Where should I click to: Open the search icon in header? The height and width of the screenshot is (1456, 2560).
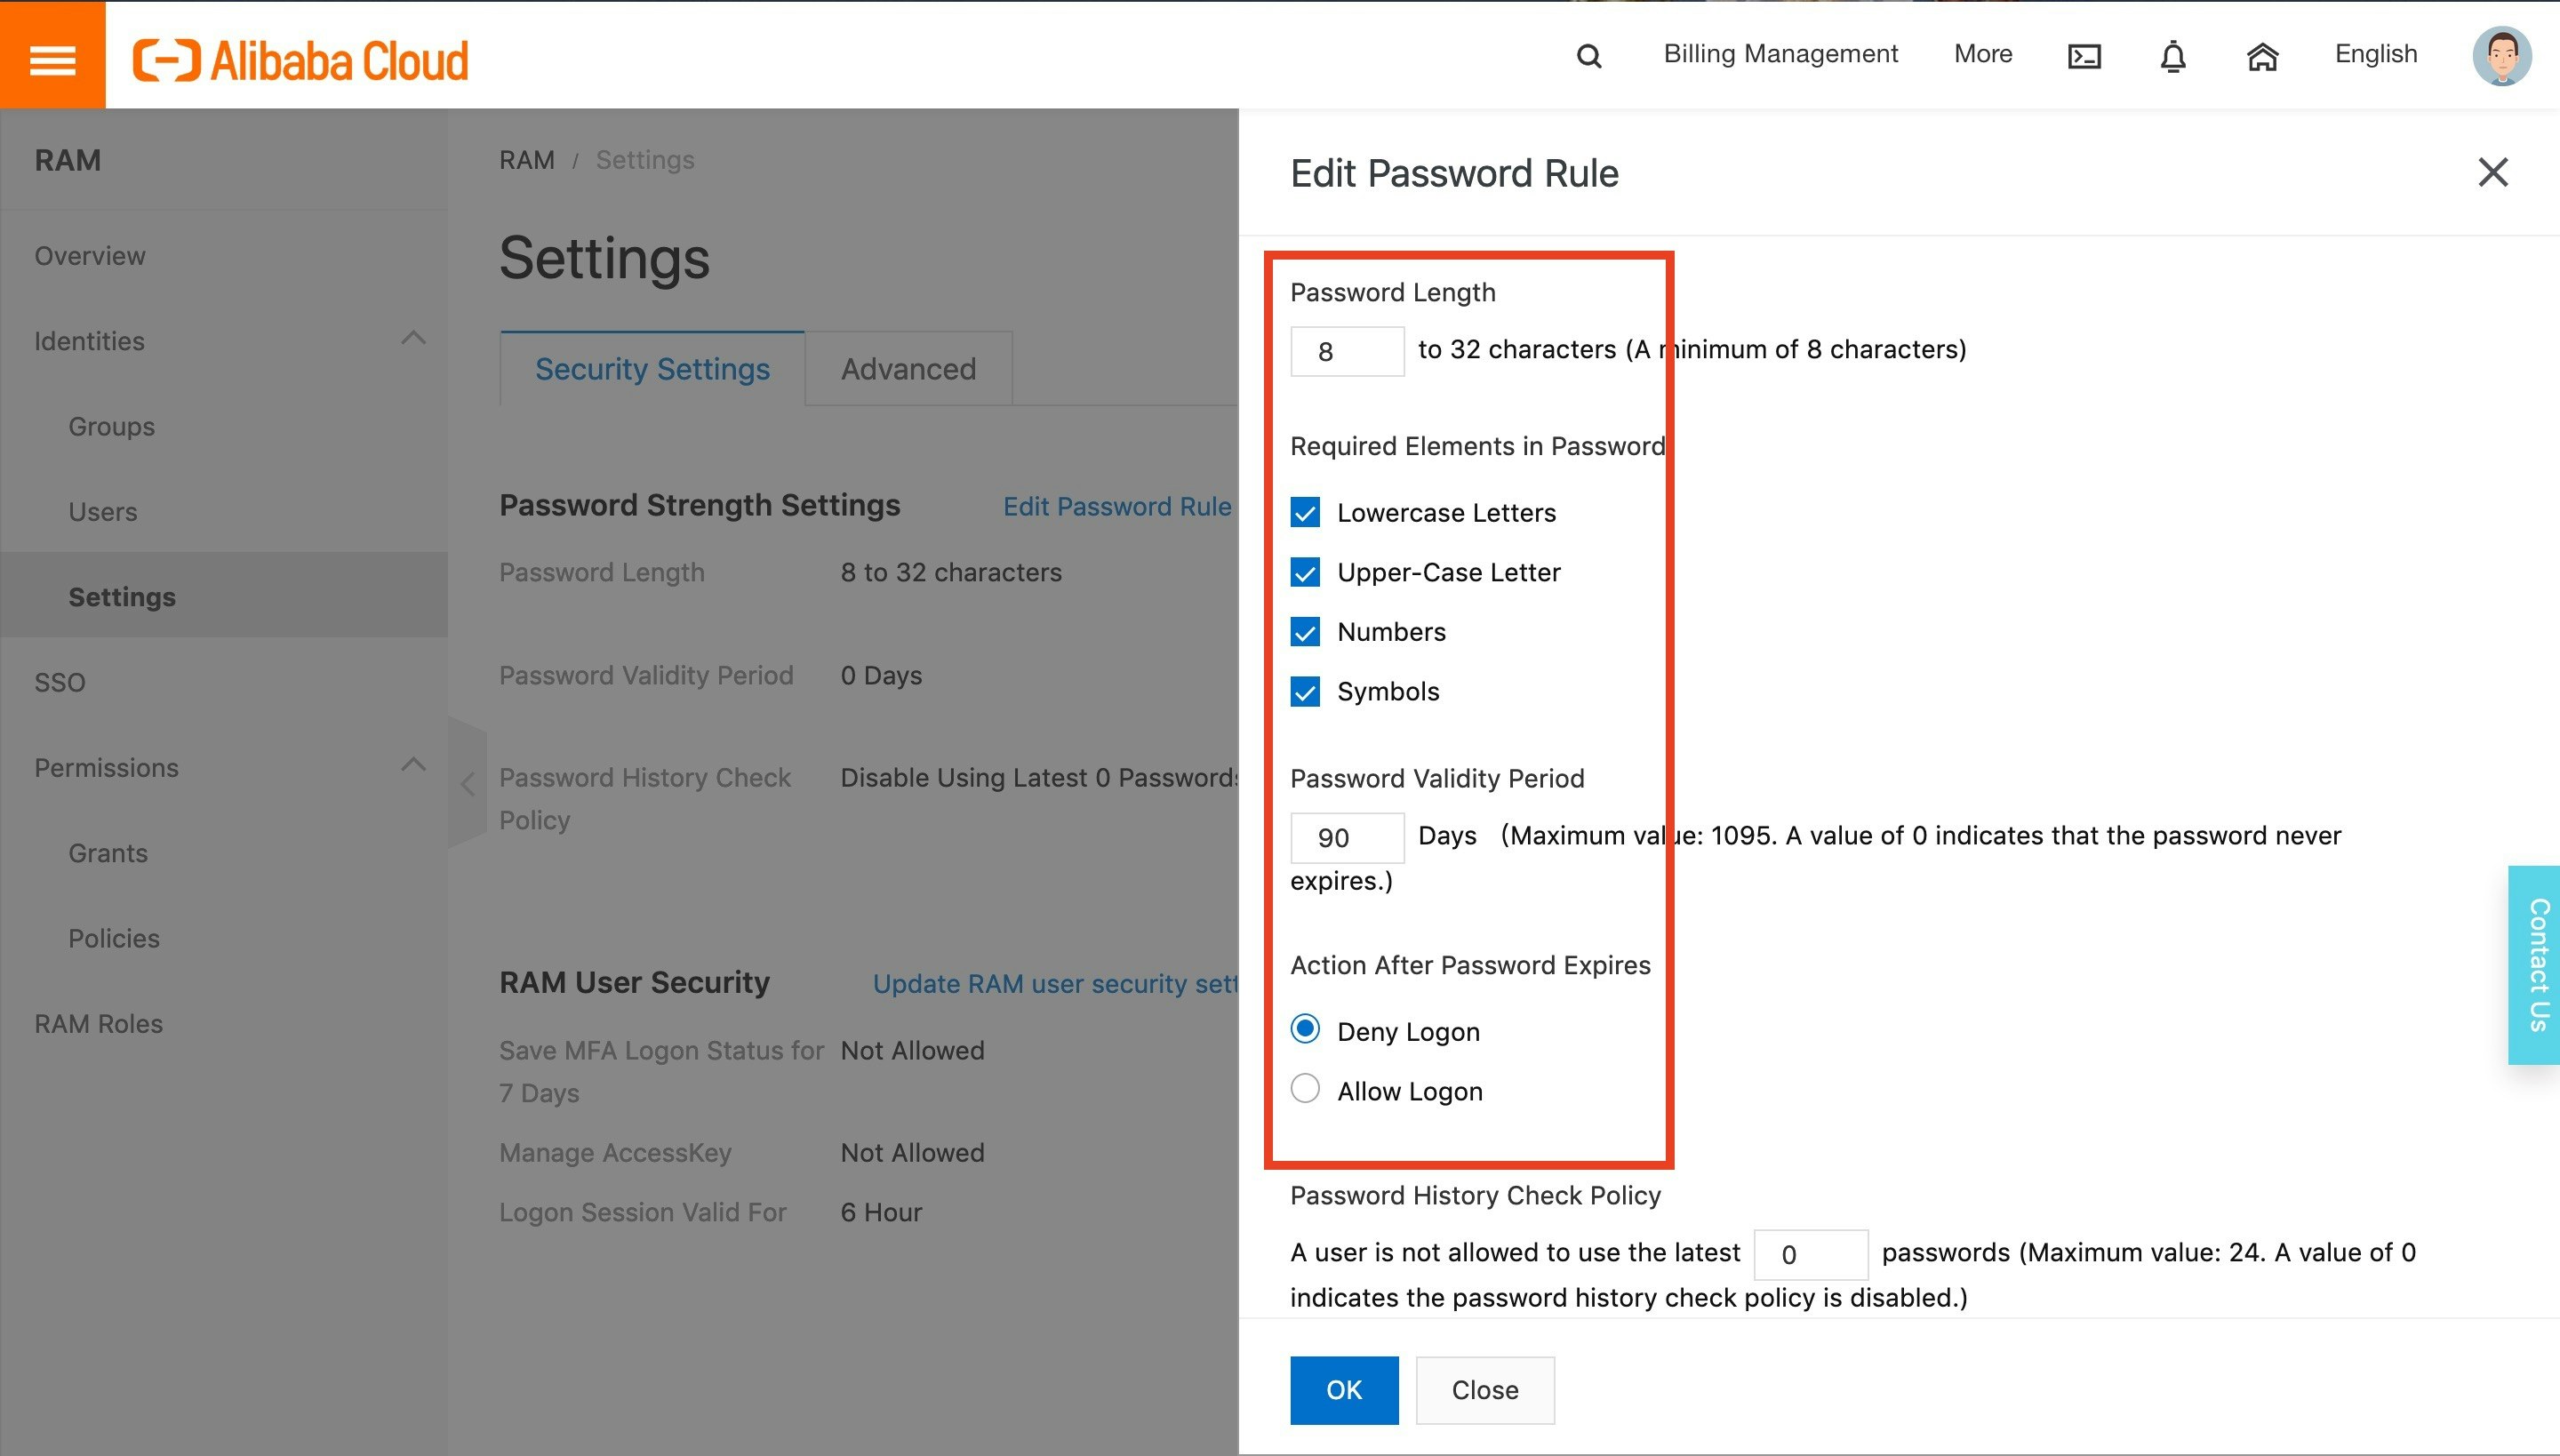click(x=1589, y=56)
